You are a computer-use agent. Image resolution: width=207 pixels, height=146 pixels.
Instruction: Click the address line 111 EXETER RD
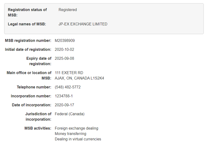[x=69, y=73]
